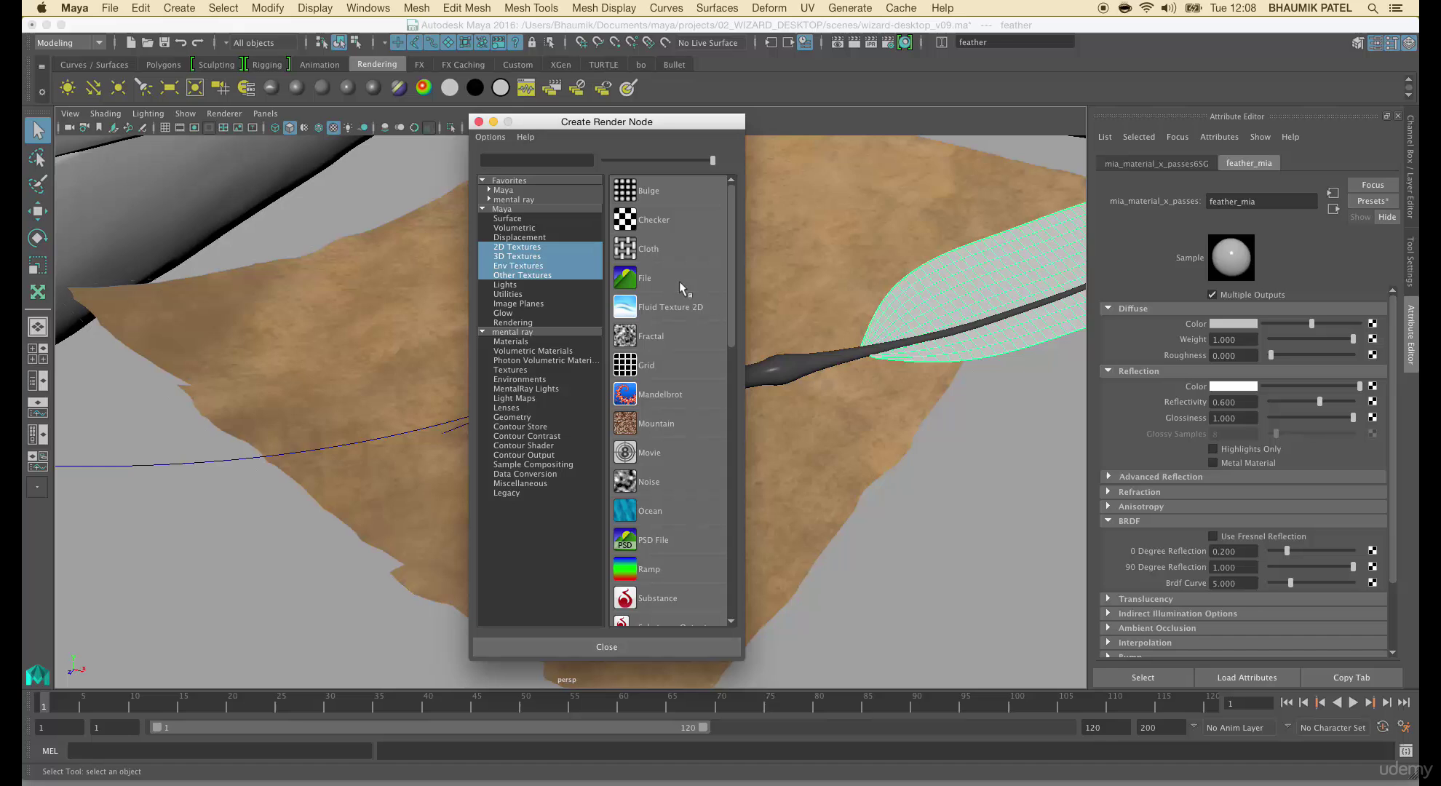Open the Diffuse Color swatch
This screenshot has height=786, width=1441.
pos(1233,323)
